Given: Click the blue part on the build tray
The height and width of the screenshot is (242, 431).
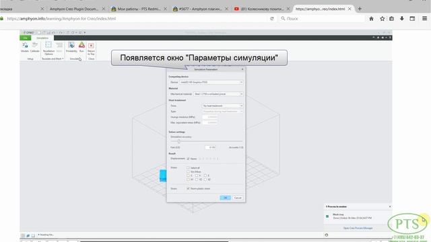Looking at the screenshot, I should (163, 175).
